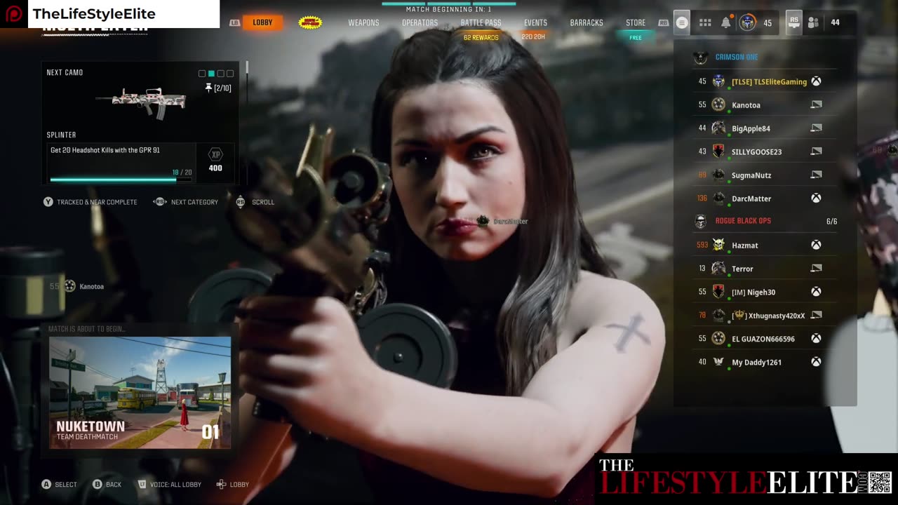The height and width of the screenshot is (505, 898).
Task: Select DarcMatter in the Crimson One list
Action: pyautogui.click(x=765, y=198)
